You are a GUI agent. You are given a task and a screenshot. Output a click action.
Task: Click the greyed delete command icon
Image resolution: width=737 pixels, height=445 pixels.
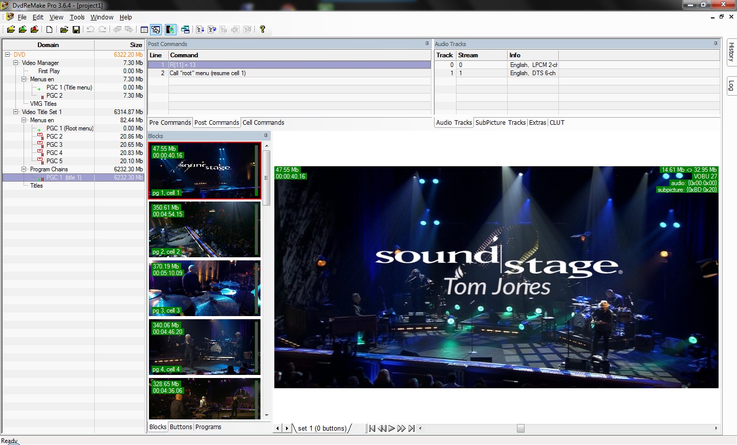pyautogui.click(x=247, y=30)
